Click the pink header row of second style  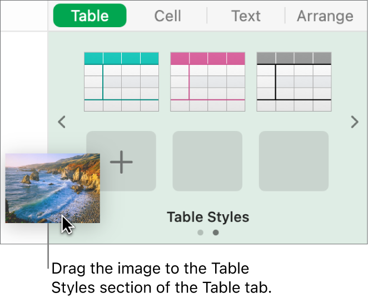click(207, 58)
